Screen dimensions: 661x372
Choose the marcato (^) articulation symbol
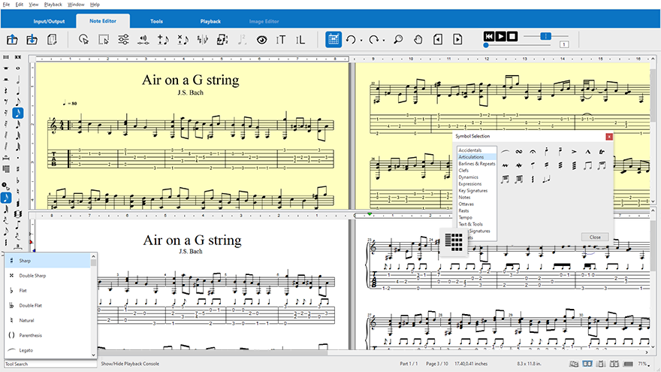(x=587, y=152)
